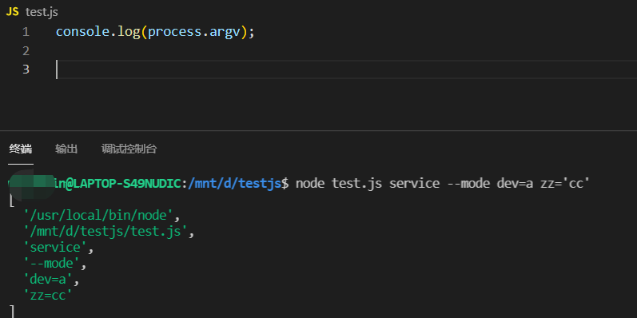
Task: Click the /mnt/d/testjs path in the prompt
Action: (x=234, y=184)
